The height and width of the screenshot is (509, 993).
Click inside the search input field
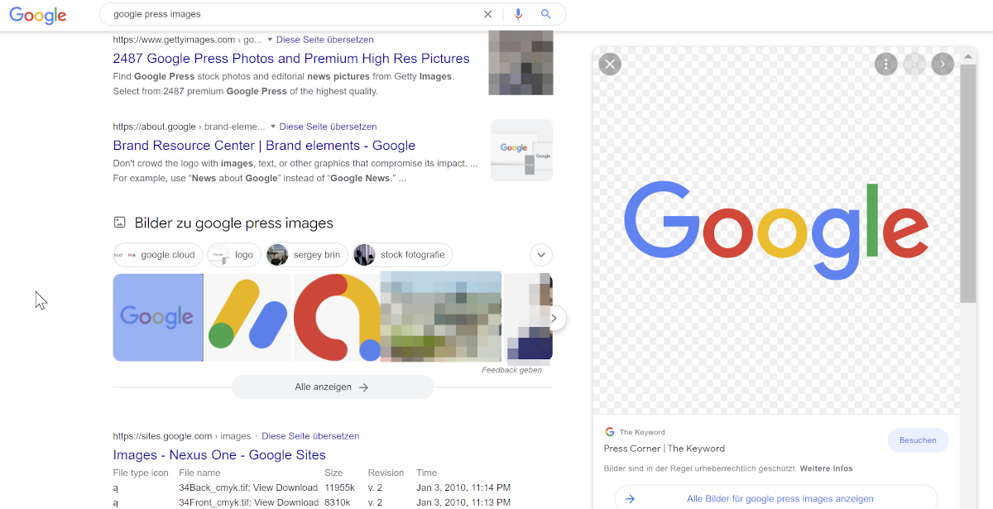[x=290, y=14]
